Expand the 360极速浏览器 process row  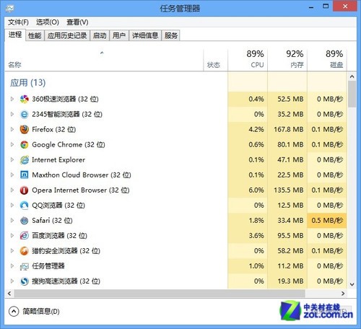(x=12, y=99)
